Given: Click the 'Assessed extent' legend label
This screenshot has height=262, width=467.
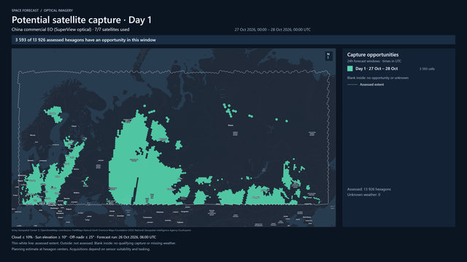Looking at the screenshot, I should point(371,84).
